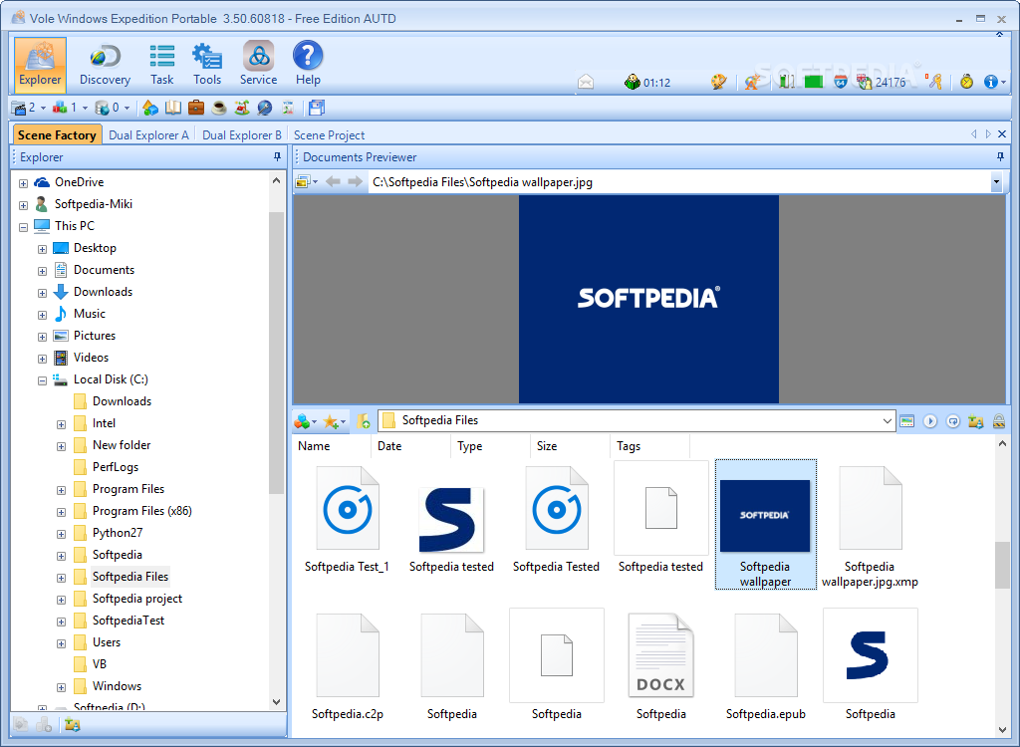Click the picture view icon right of folder box
The height and width of the screenshot is (747, 1020).
pyautogui.click(x=906, y=421)
